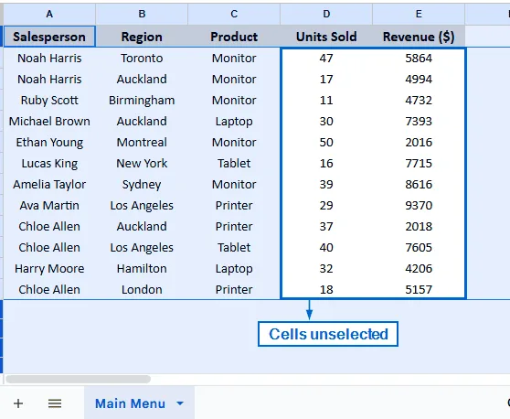
Task: Click the Region header cell
Action: [142, 37]
